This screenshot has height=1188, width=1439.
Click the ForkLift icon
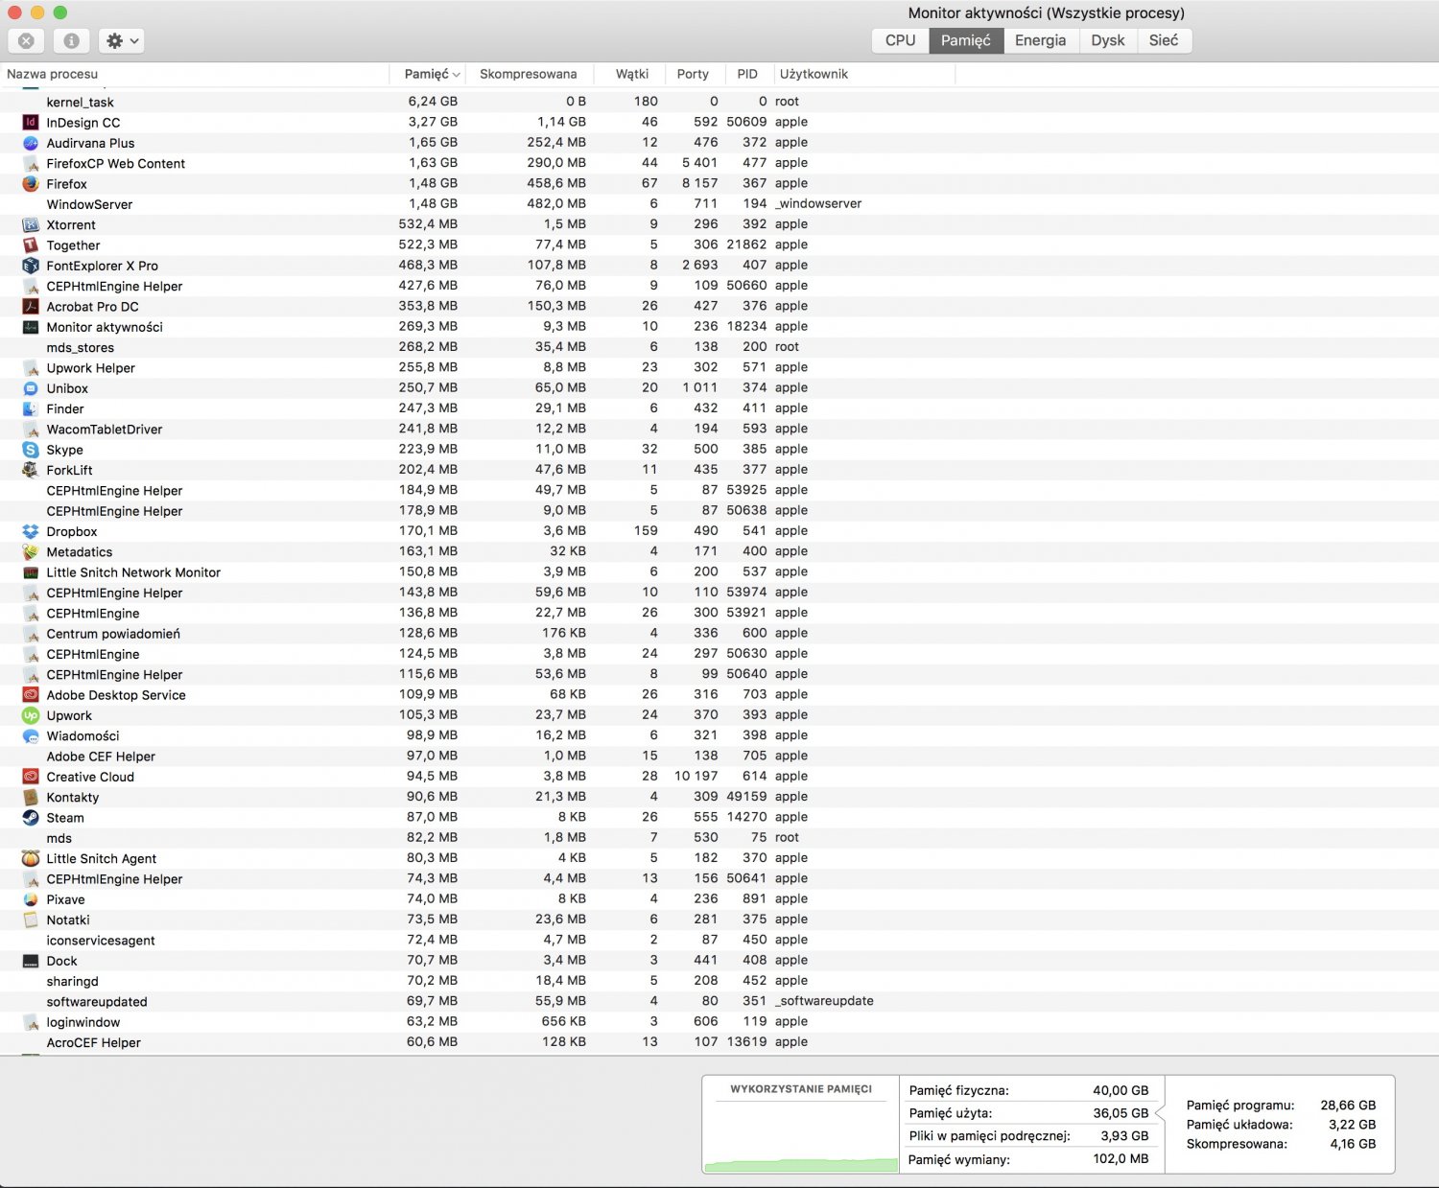(31, 470)
